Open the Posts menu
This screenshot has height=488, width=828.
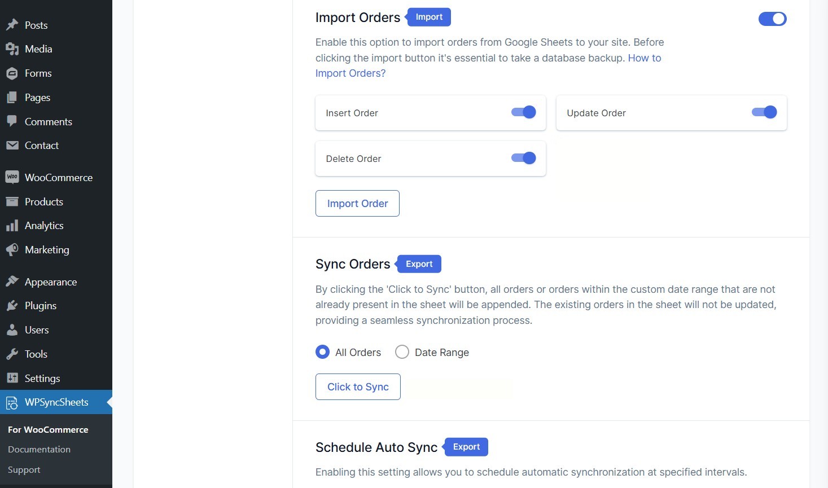point(56,25)
